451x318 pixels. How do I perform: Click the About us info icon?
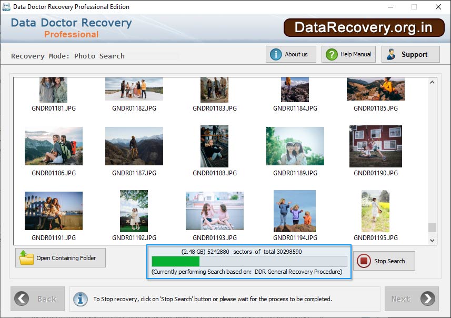[276, 54]
